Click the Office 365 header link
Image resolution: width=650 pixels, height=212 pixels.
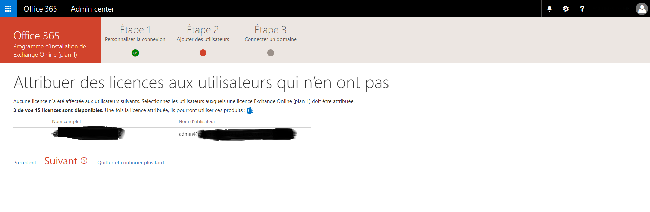[x=40, y=9]
